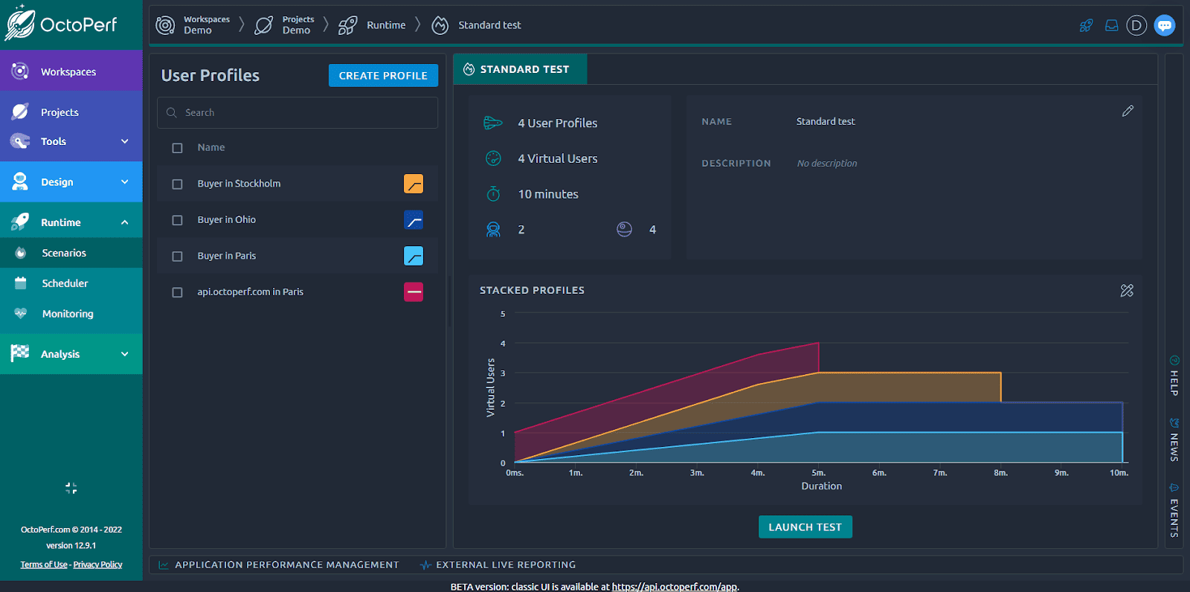Open the inbox tray icon
Image resolution: width=1190 pixels, height=592 pixels.
point(1111,25)
